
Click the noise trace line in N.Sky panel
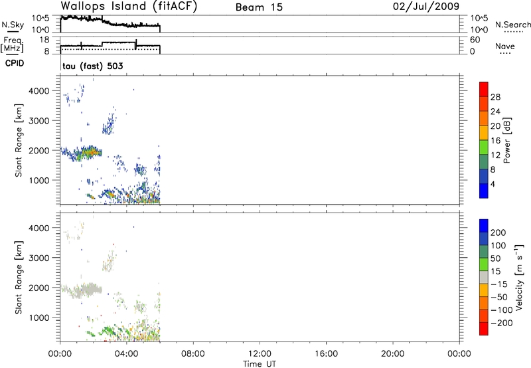[x=110, y=23]
